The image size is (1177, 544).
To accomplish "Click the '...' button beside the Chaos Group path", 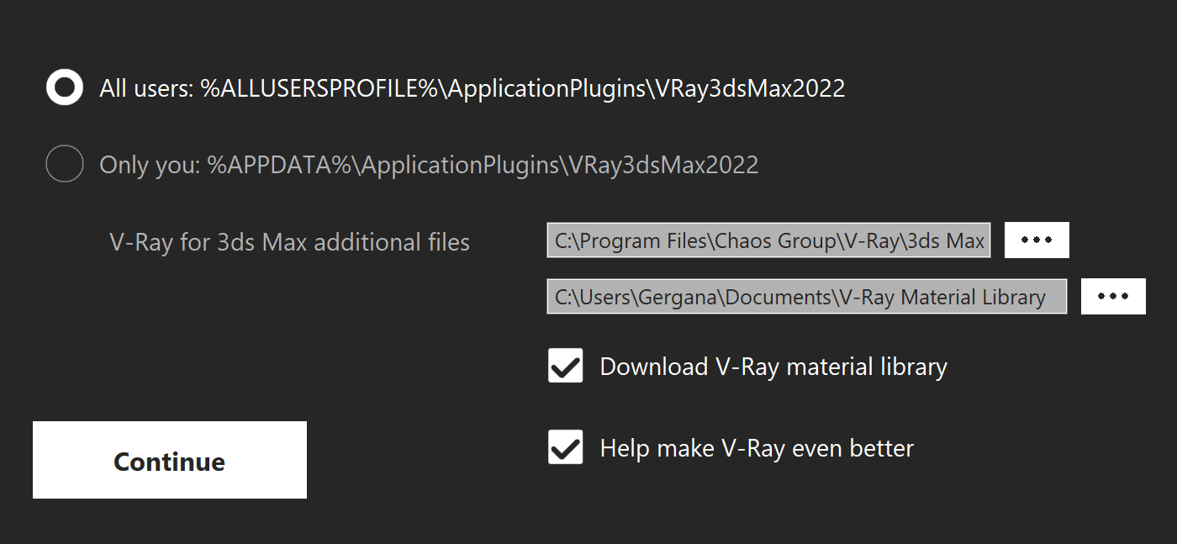I will click(x=1037, y=240).
